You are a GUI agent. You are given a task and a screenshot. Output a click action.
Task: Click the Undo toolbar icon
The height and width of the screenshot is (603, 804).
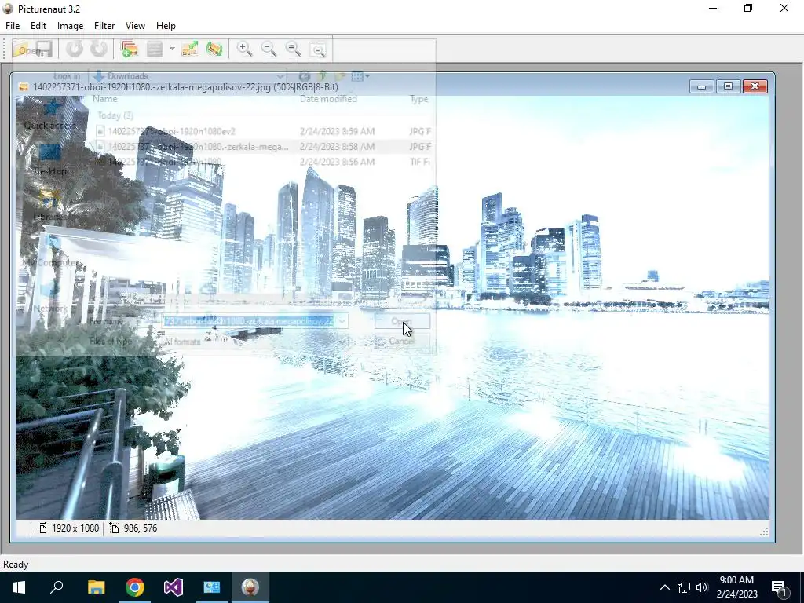[75, 49]
